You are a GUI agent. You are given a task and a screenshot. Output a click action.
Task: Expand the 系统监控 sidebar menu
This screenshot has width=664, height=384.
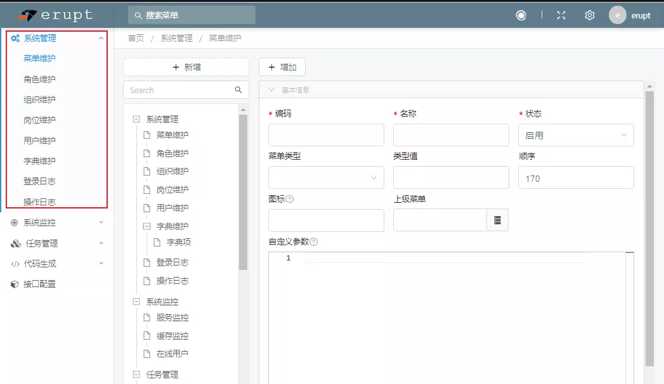click(101, 222)
